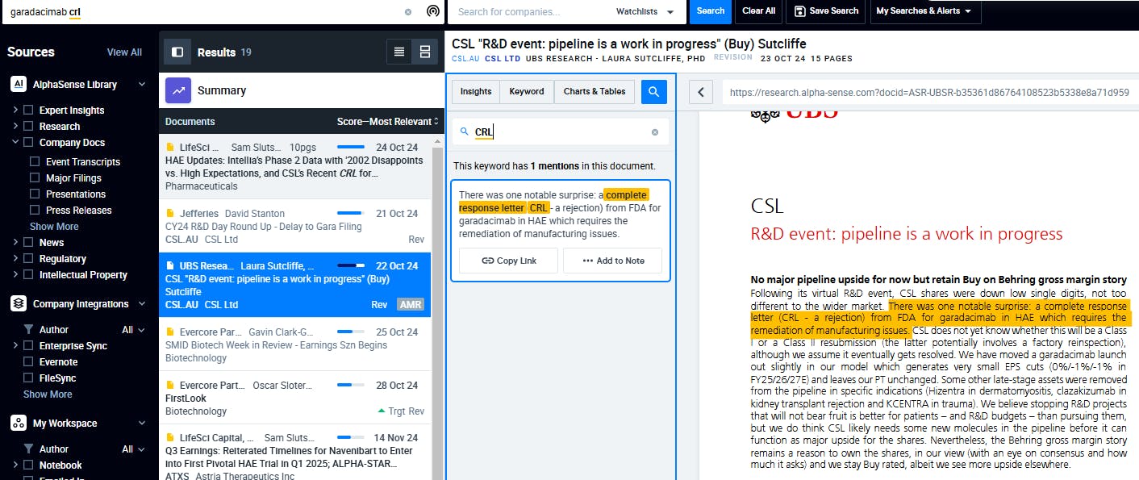Click the AlphaSense Library AI icon
This screenshot has height=480, width=1139.
click(18, 85)
